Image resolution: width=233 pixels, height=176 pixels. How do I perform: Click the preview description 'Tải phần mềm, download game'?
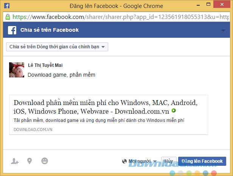pyautogui.click(x=99, y=120)
